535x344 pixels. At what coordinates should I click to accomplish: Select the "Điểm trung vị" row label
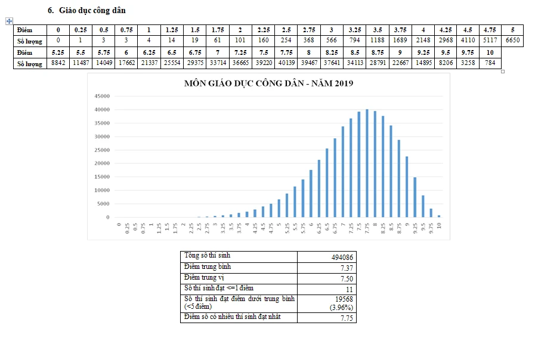(239, 278)
